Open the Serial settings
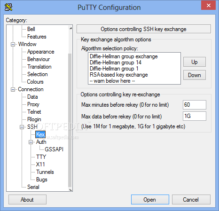Viewport: 219px width, 211px height. pos(33,187)
